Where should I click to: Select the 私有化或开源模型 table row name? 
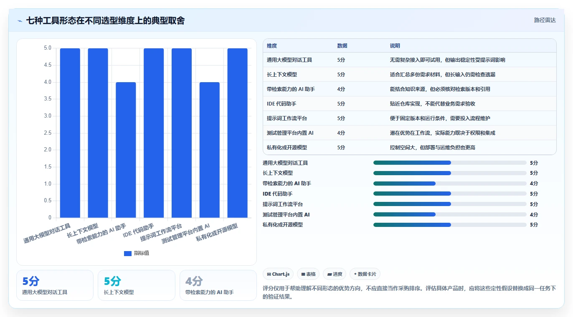(287, 148)
